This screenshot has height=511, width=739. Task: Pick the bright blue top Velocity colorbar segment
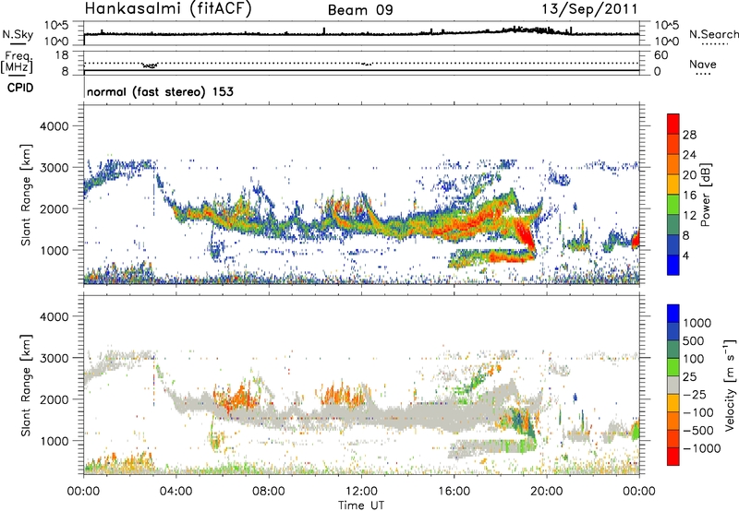coord(673,314)
